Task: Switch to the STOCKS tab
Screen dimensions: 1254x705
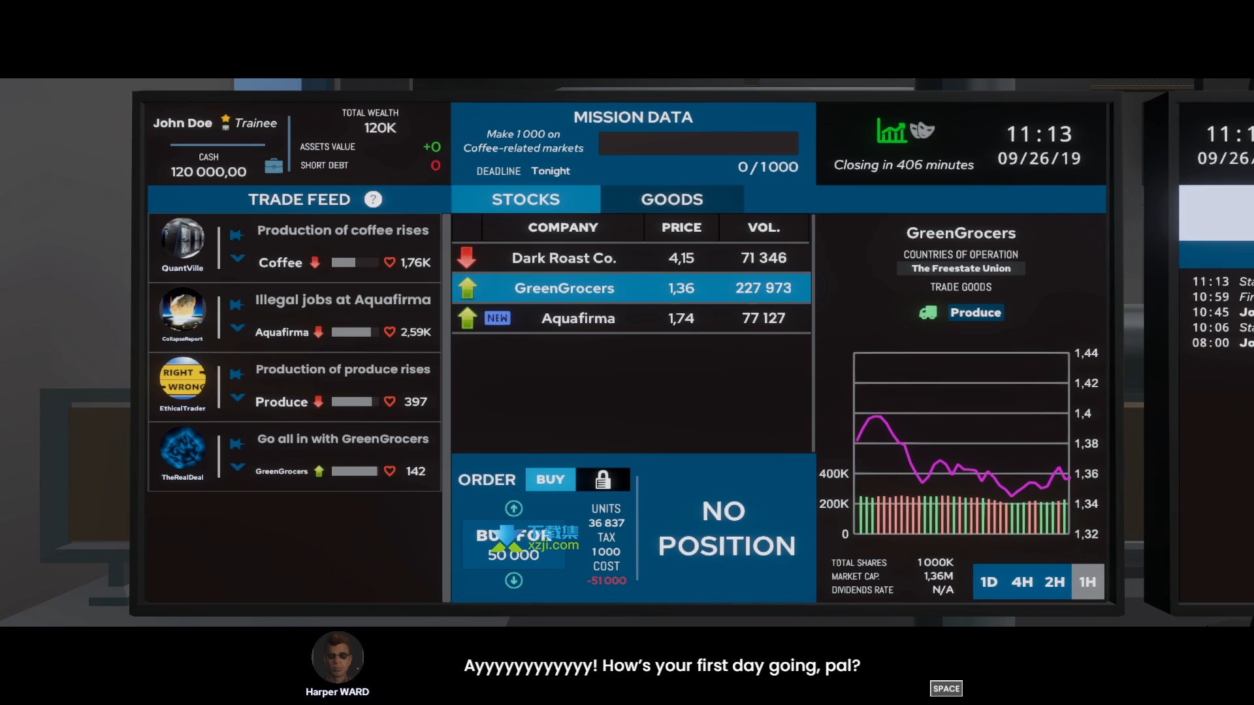Action: 525,199
